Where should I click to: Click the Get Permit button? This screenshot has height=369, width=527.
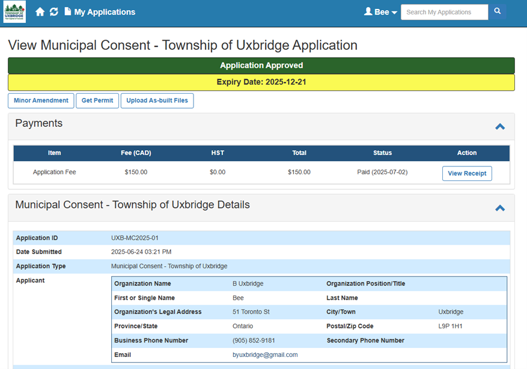[97, 100]
